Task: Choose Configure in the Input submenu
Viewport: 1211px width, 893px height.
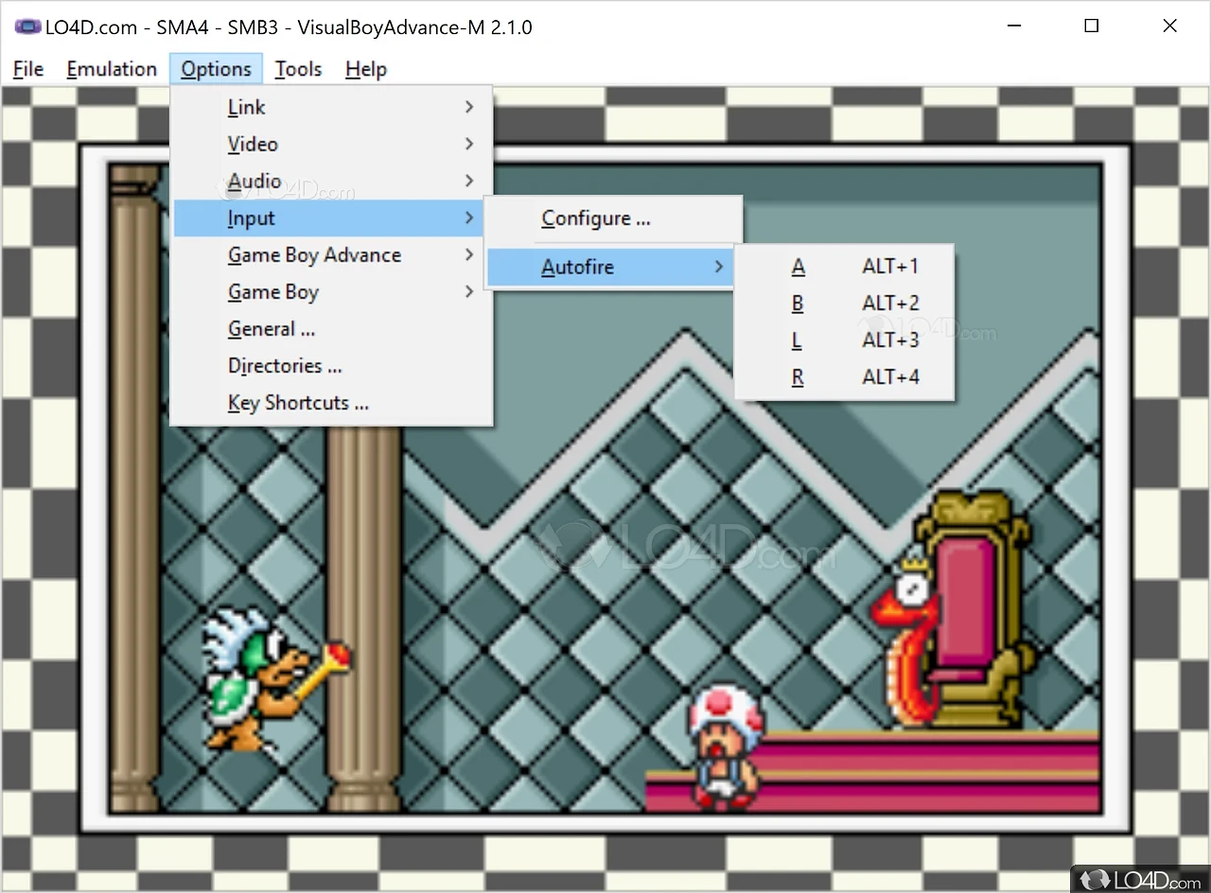Action: [x=612, y=219]
